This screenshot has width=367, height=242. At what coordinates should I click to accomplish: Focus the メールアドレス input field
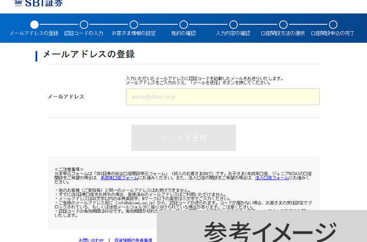click(x=223, y=97)
